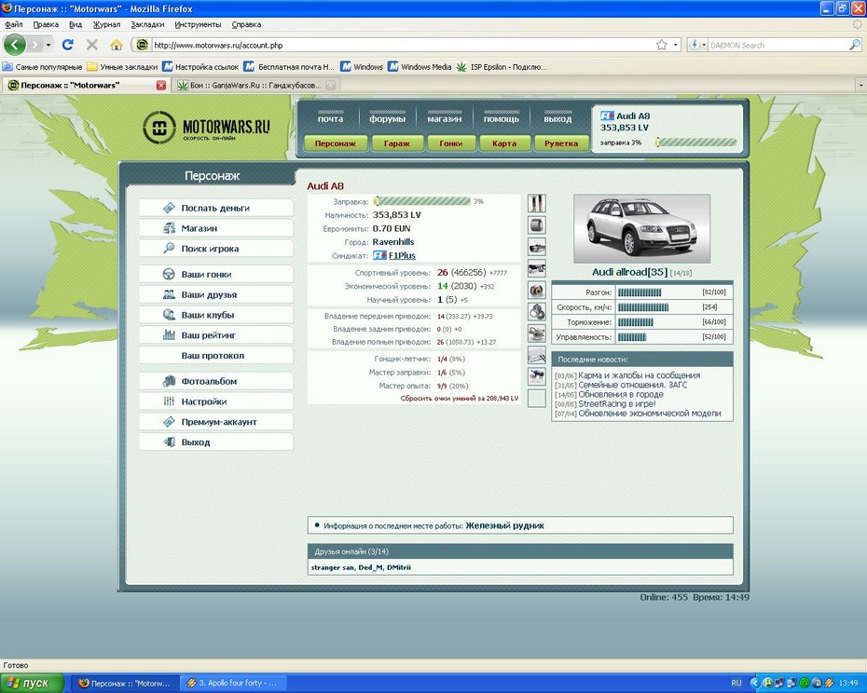The image size is (867, 693).
Task: Open the Файл menu
Action: [14, 24]
